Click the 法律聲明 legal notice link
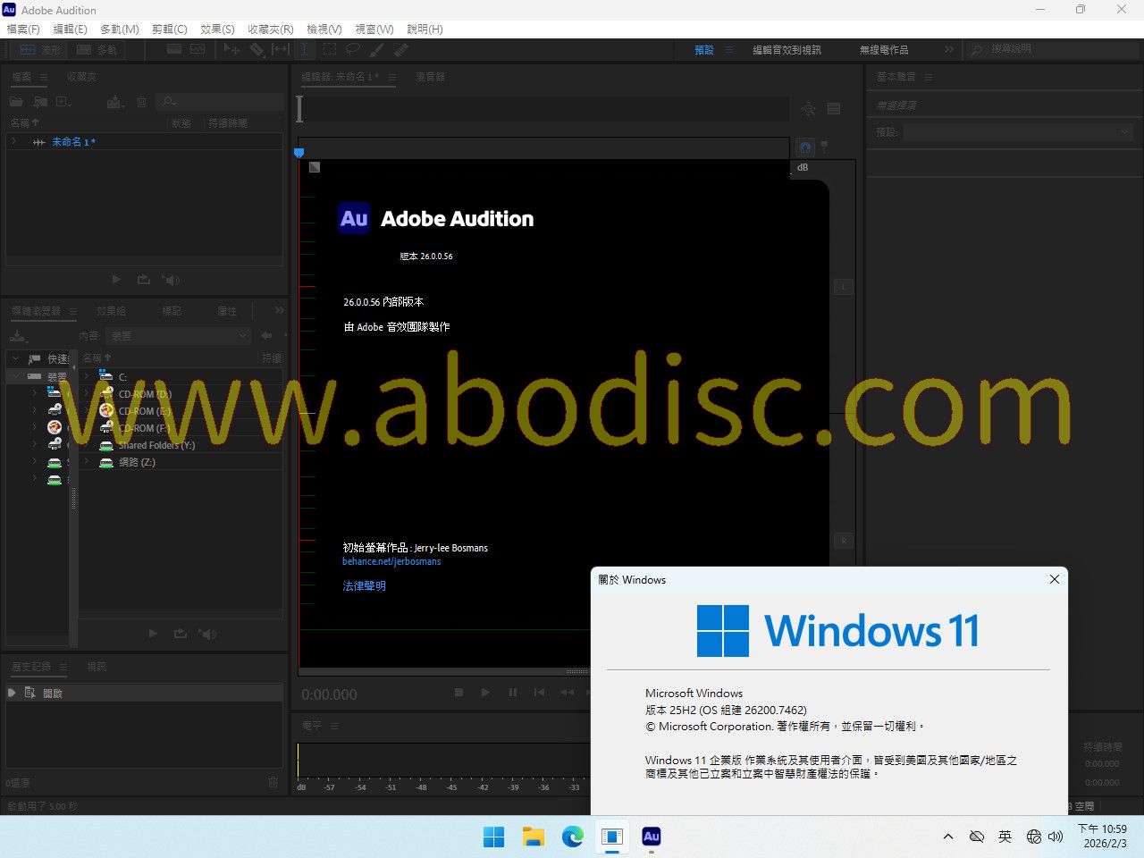 [x=364, y=586]
